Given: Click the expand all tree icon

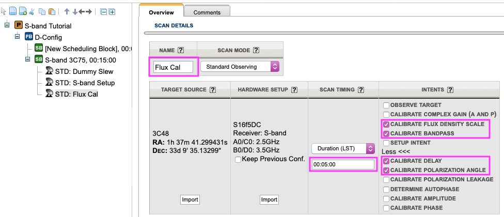Looking at the screenshot, I should click(112, 11).
